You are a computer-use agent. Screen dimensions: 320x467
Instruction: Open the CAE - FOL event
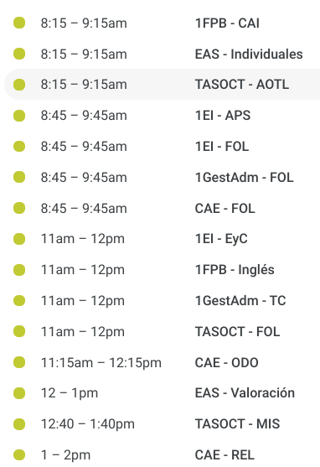point(163,209)
